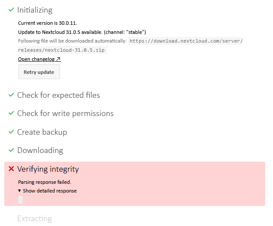Click the green checkmark beside Initializing
273x226 pixels.
click(x=11, y=10)
